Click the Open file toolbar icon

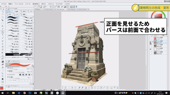38,7
